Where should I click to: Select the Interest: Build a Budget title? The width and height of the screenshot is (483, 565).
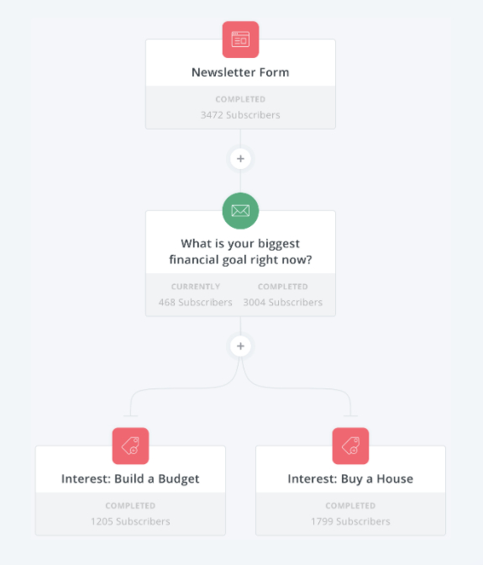130,479
